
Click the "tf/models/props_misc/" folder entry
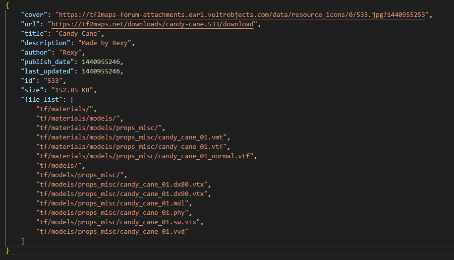(x=81, y=175)
